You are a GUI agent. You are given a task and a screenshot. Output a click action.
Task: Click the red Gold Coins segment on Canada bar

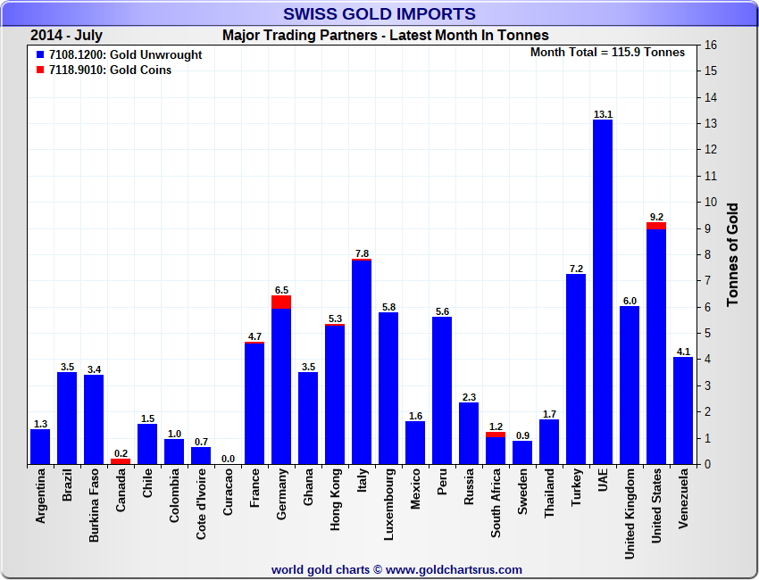[121, 461]
